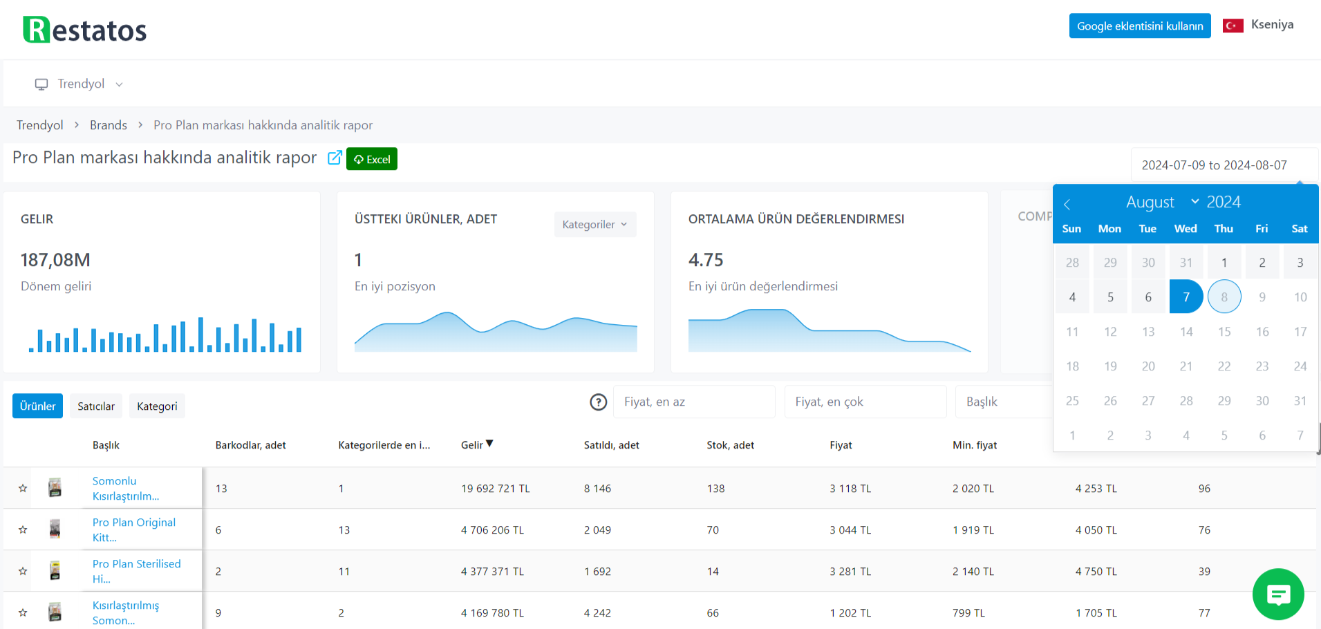The height and width of the screenshot is (629, 1321).
Task: Open thumbnail of Pro Plan Original Kitt...
Action: [x=55, y=529]
